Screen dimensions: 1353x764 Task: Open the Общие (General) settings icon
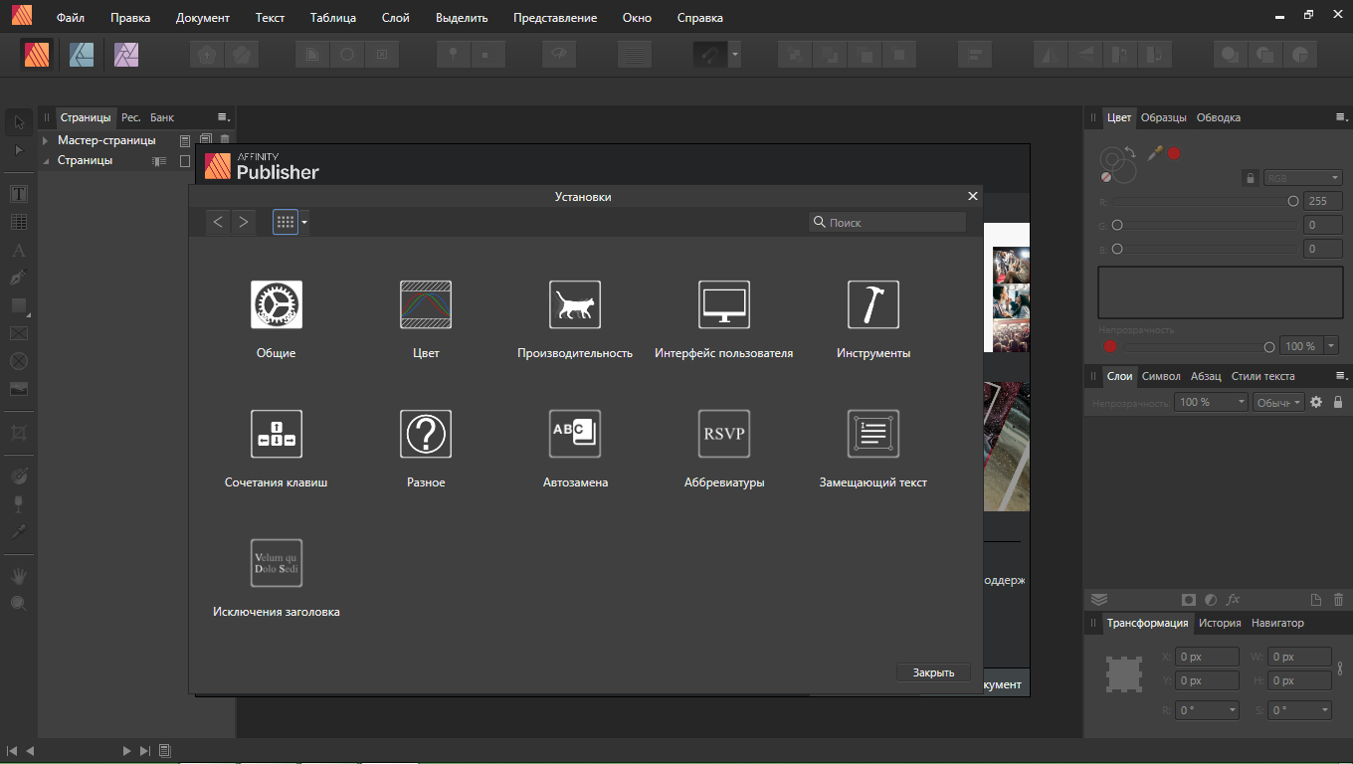click(x=276, y=304)
